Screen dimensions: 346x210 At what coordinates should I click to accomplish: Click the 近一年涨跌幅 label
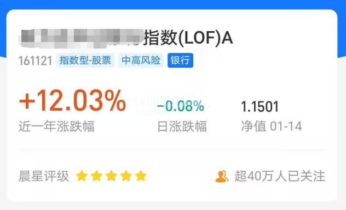pyautogui.click(x=56, y=126)
